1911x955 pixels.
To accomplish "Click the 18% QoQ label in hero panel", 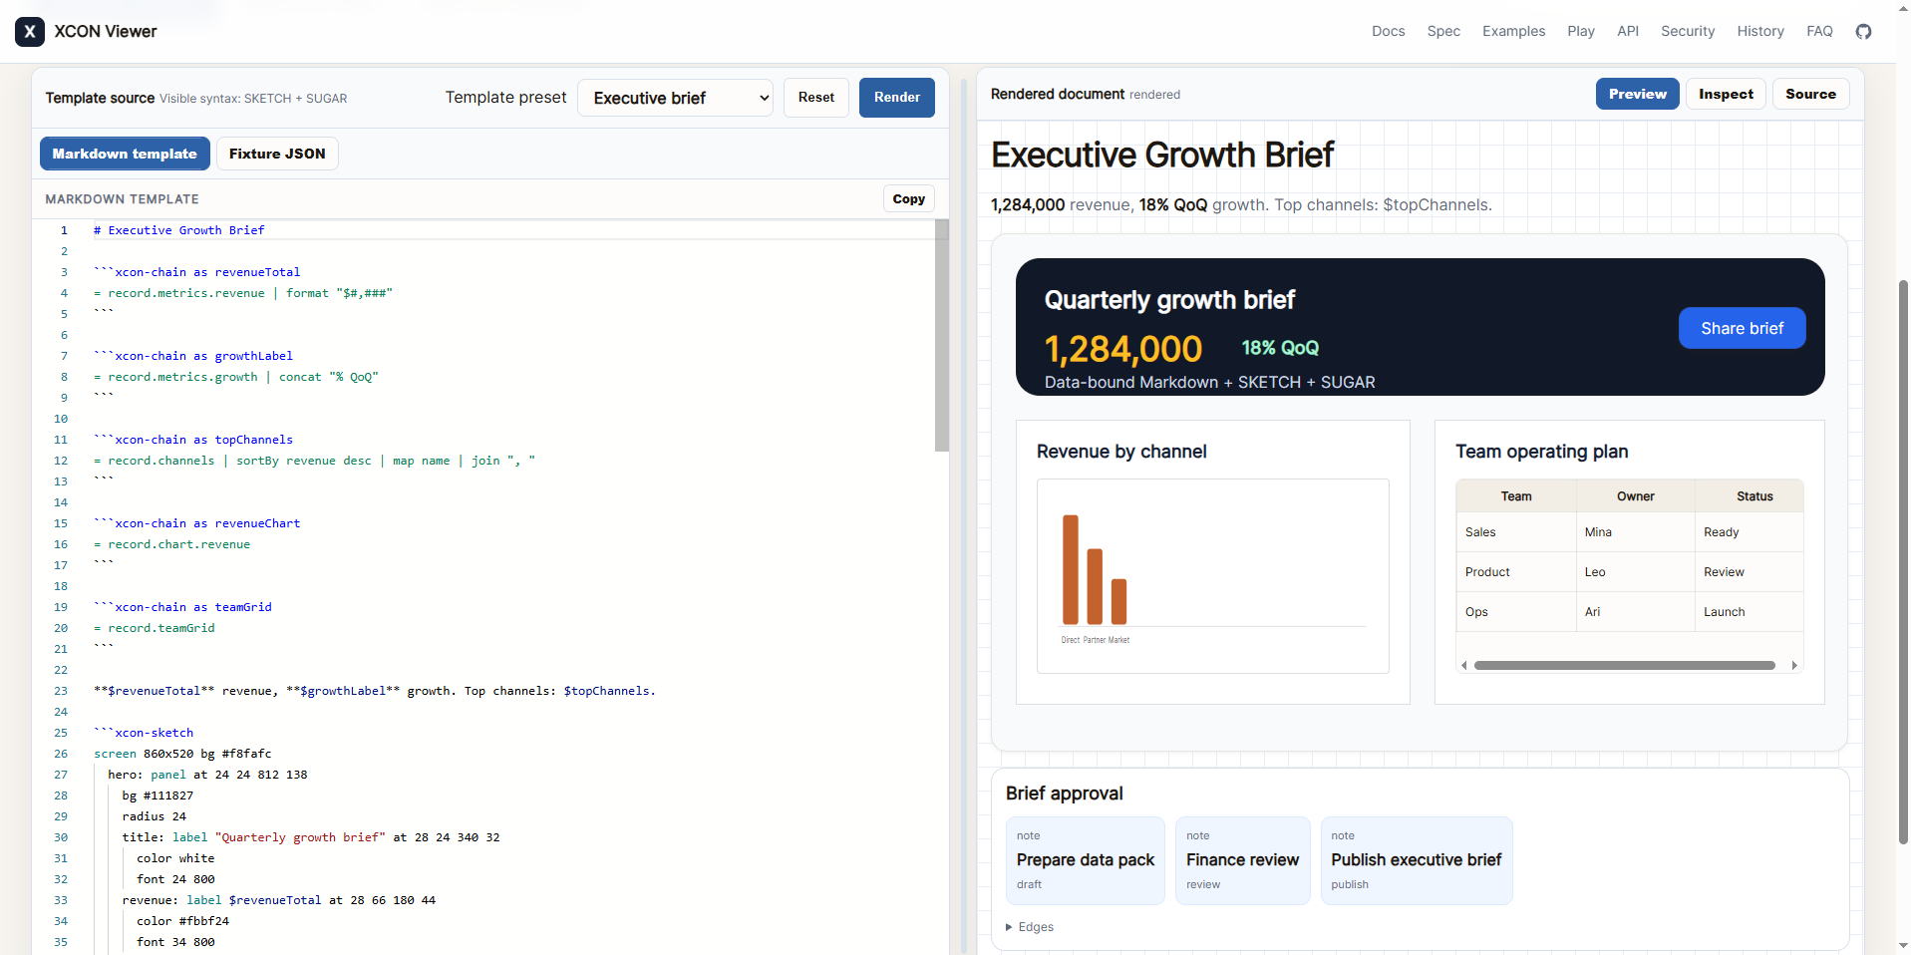I will 1280,348.
